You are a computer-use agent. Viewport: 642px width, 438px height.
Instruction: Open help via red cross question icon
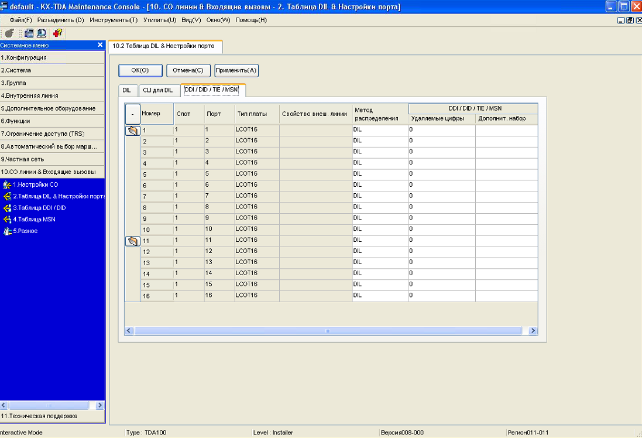click(x=58, y=33)
